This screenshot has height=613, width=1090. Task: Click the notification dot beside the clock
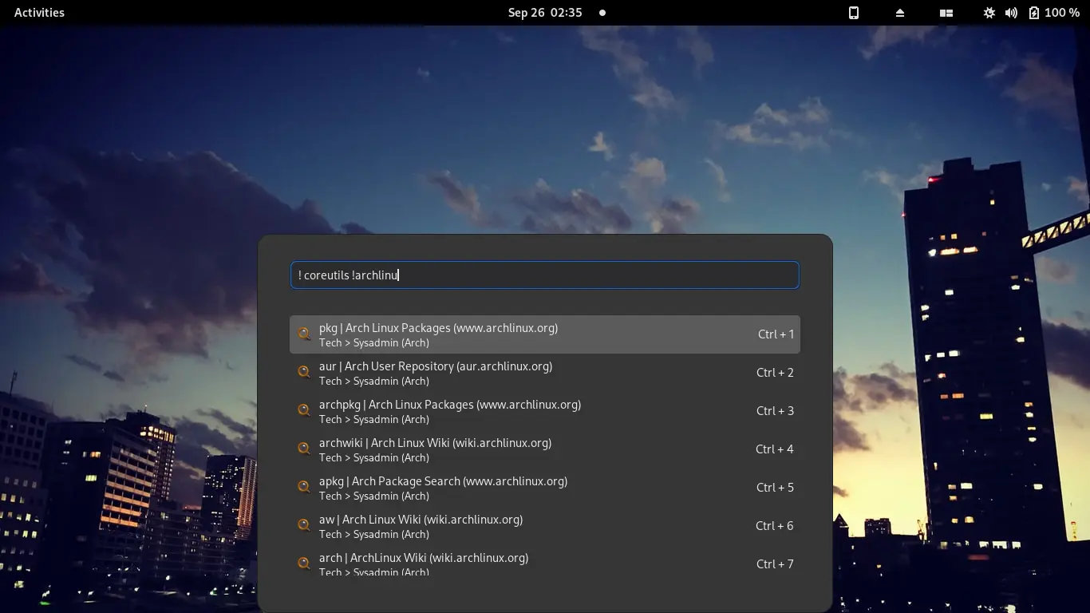tap(602, 13)
